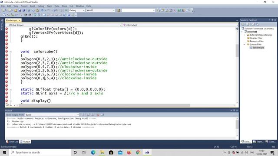This screenshot has height=156, width=278.
Task: Collapse the Source Files folder
Action: [245, 45]
